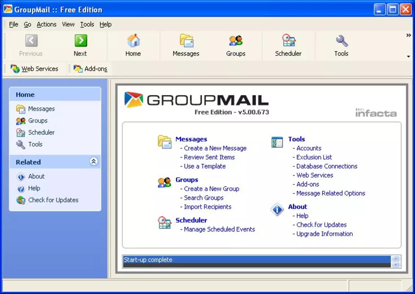Viewport: 415px width, 294px height.
Task: Click the Exclusion List link
Action: pos(314,157)
